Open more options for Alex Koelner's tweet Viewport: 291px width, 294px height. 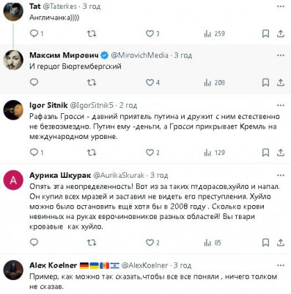tap(281, 265)
